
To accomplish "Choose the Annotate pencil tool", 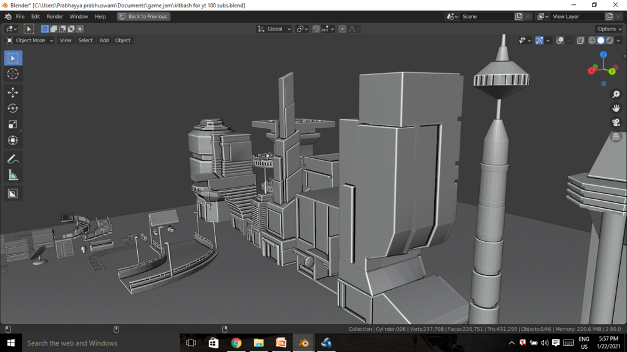I will click(12, 159).
